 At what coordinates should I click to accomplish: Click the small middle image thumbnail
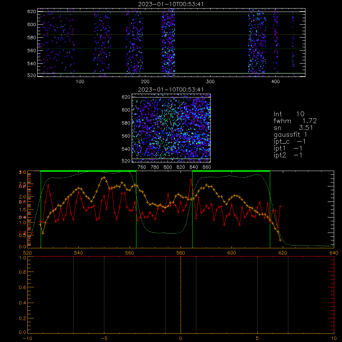(171, 128)
